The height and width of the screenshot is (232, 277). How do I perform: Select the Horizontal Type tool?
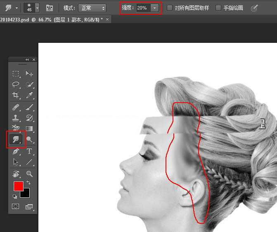(29, 151)
